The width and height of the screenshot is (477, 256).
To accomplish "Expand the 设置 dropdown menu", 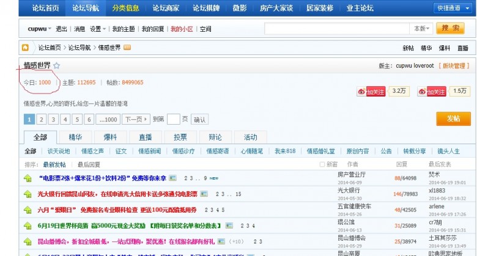I will pyautogui.click(x=98, y=29).
